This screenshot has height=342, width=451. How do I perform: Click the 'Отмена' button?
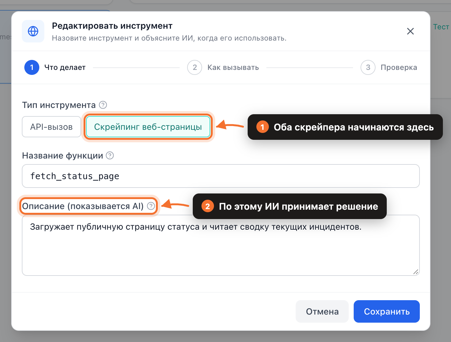[322, 311]
